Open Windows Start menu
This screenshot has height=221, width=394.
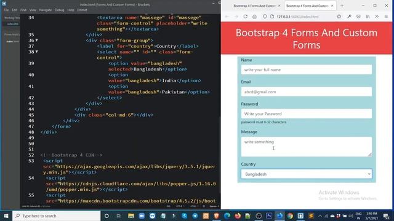click(x=6, y=215)
